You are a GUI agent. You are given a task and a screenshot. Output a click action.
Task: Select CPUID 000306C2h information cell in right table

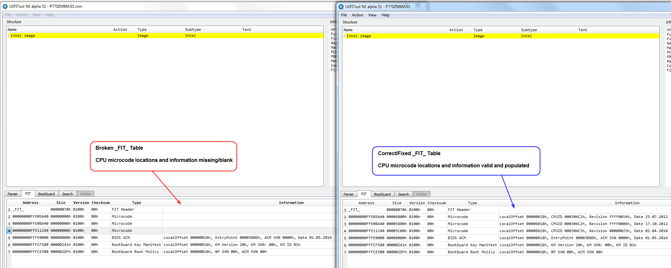point(584,224)
